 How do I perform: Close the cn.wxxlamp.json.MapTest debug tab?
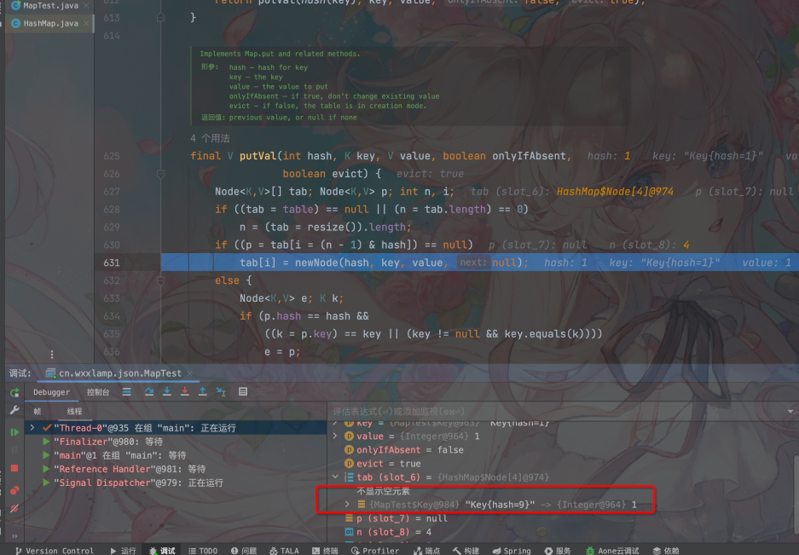click(x=189, y=373)
